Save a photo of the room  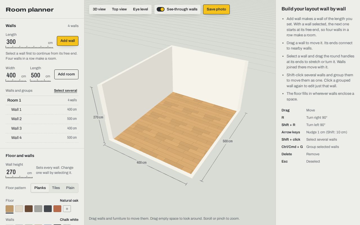tap(216, 9)
